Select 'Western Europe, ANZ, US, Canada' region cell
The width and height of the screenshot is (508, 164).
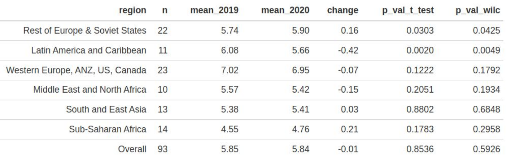point(76,70)
